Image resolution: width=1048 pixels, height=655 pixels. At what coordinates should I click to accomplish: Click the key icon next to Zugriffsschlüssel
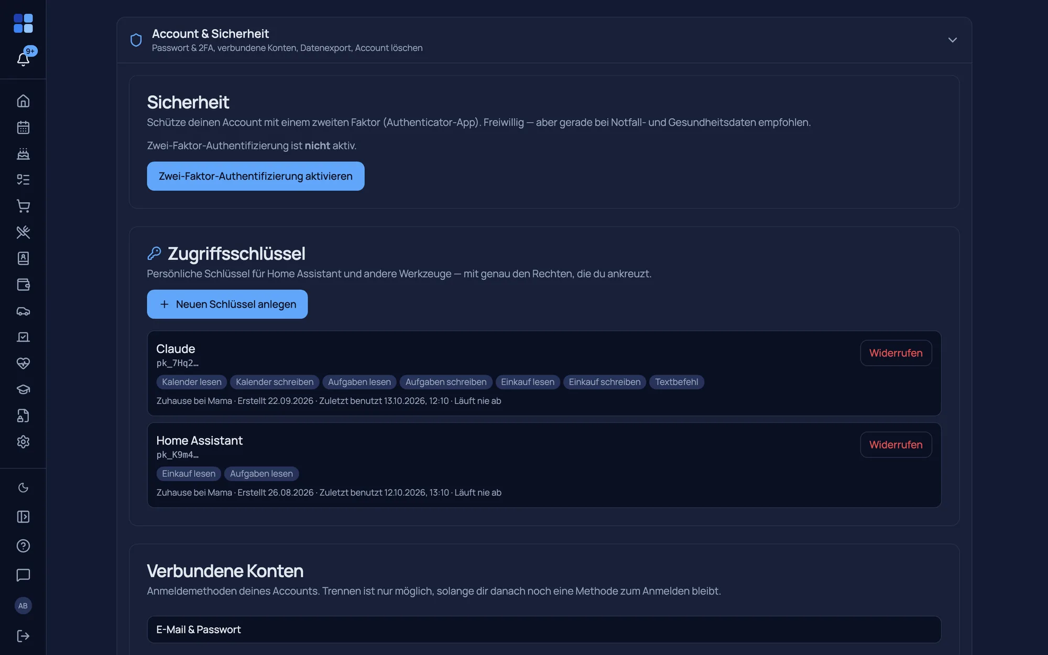[154, 254]
